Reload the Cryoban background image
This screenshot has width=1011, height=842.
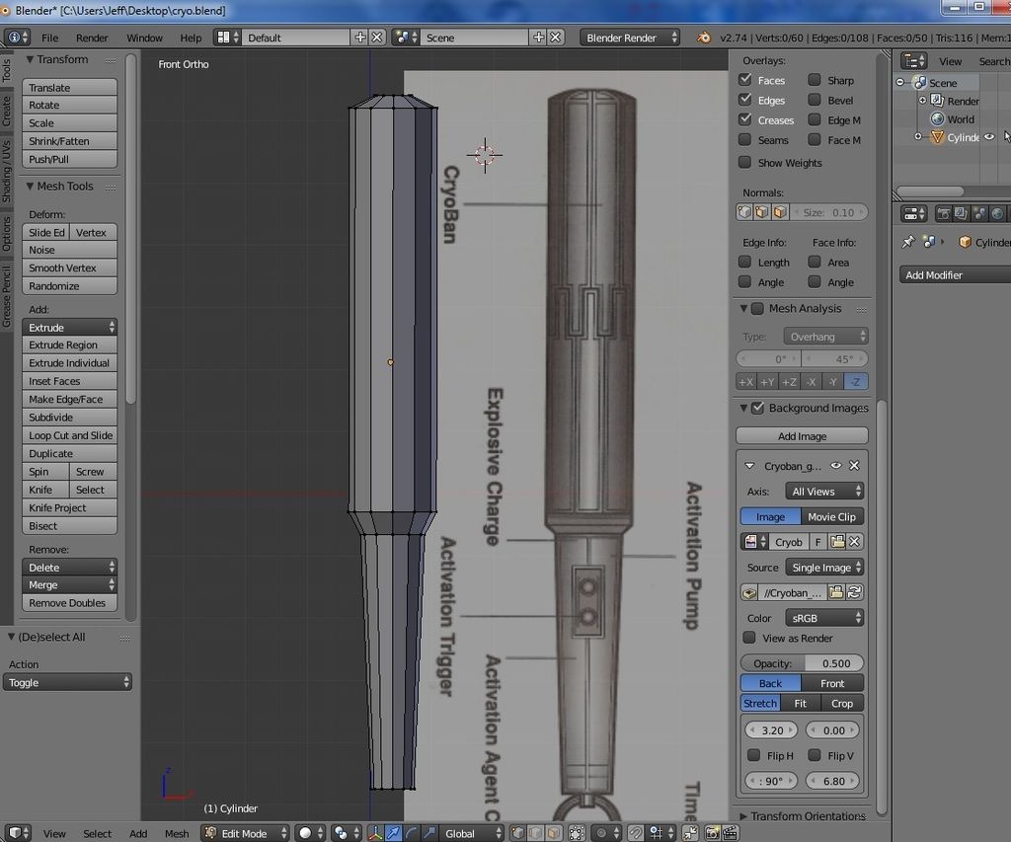[x=854, y=592]
